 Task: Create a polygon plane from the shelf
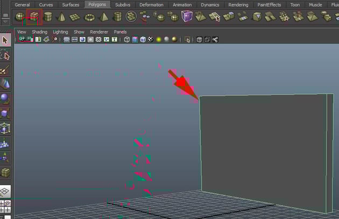click(75, 17)
